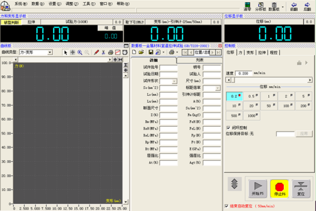Toggle the 结束自动复位 checkbox
The height and width of the screenshot is (211, 316).
pyautogui.click(x=227, y=206)
